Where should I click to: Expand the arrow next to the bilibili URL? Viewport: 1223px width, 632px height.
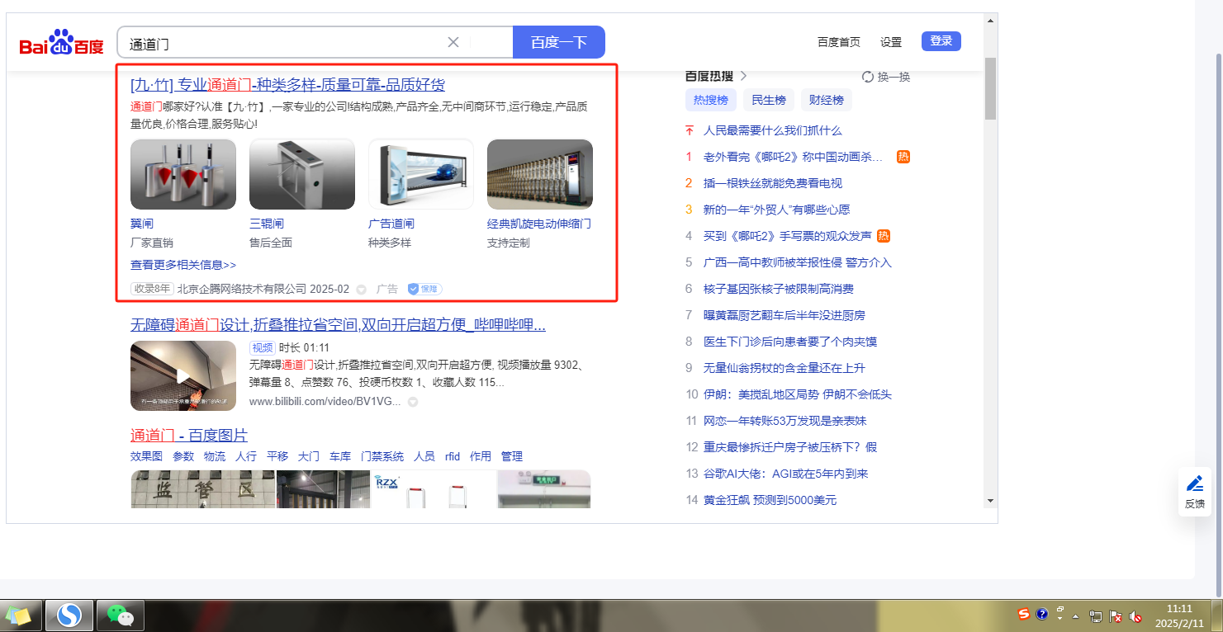coord(413,403)
